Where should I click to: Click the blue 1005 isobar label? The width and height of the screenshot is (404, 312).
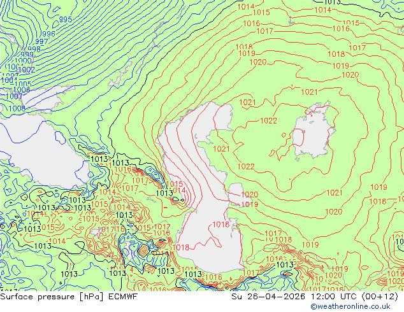(23, 84)
